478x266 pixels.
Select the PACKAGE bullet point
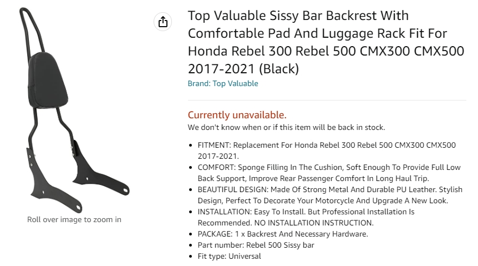[x=283, y=234]
